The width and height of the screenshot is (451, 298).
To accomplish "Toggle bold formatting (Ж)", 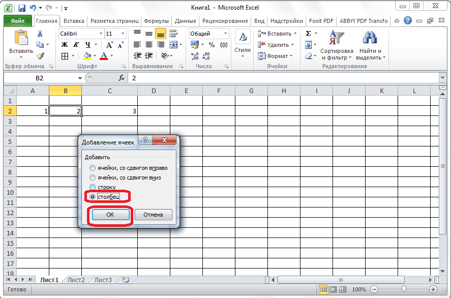I will click(65, 45).
